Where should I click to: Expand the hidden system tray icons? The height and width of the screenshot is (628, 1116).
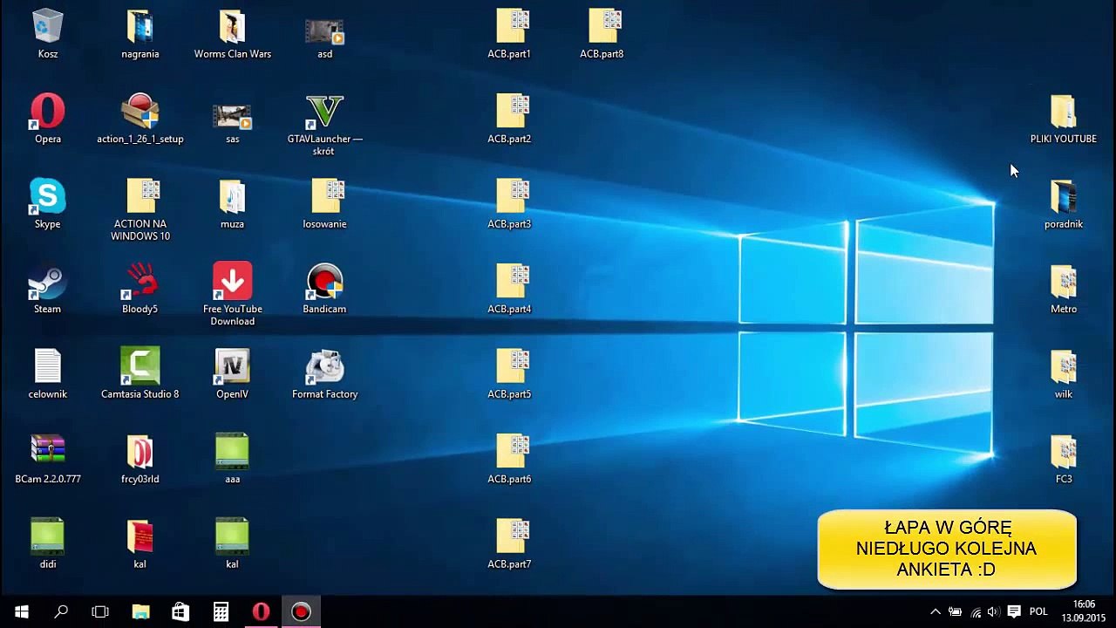pos(936,612)
